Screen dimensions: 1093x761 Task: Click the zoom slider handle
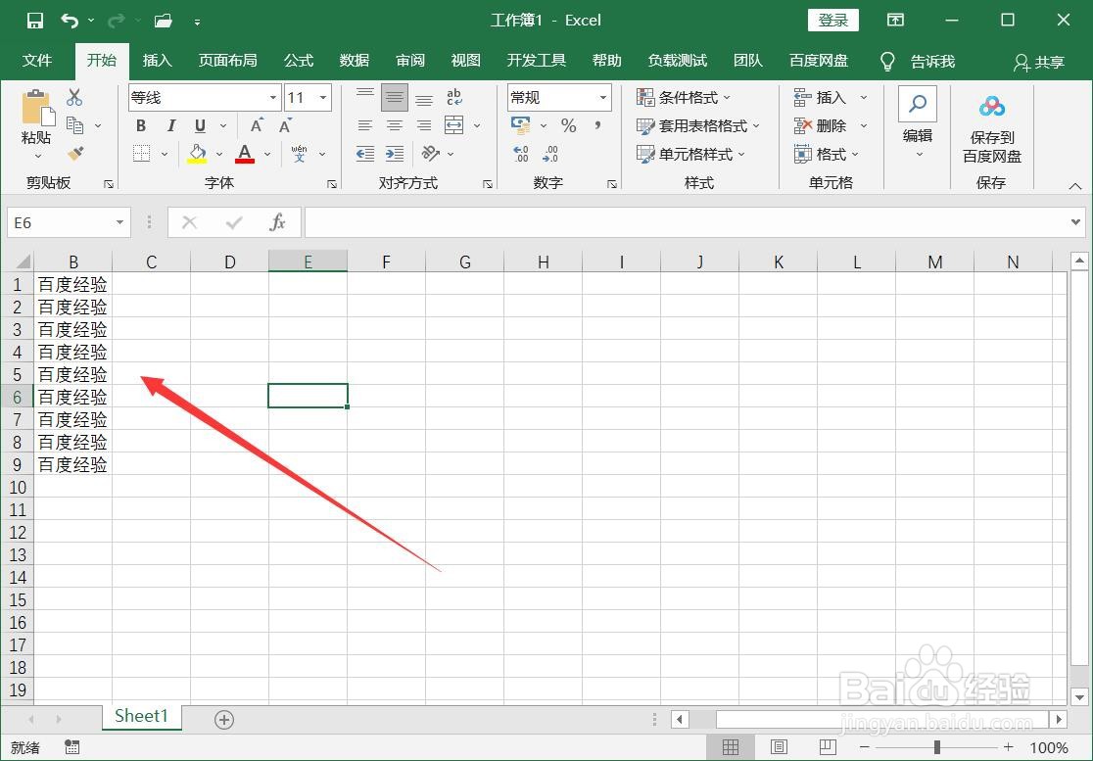coord(937,747)
